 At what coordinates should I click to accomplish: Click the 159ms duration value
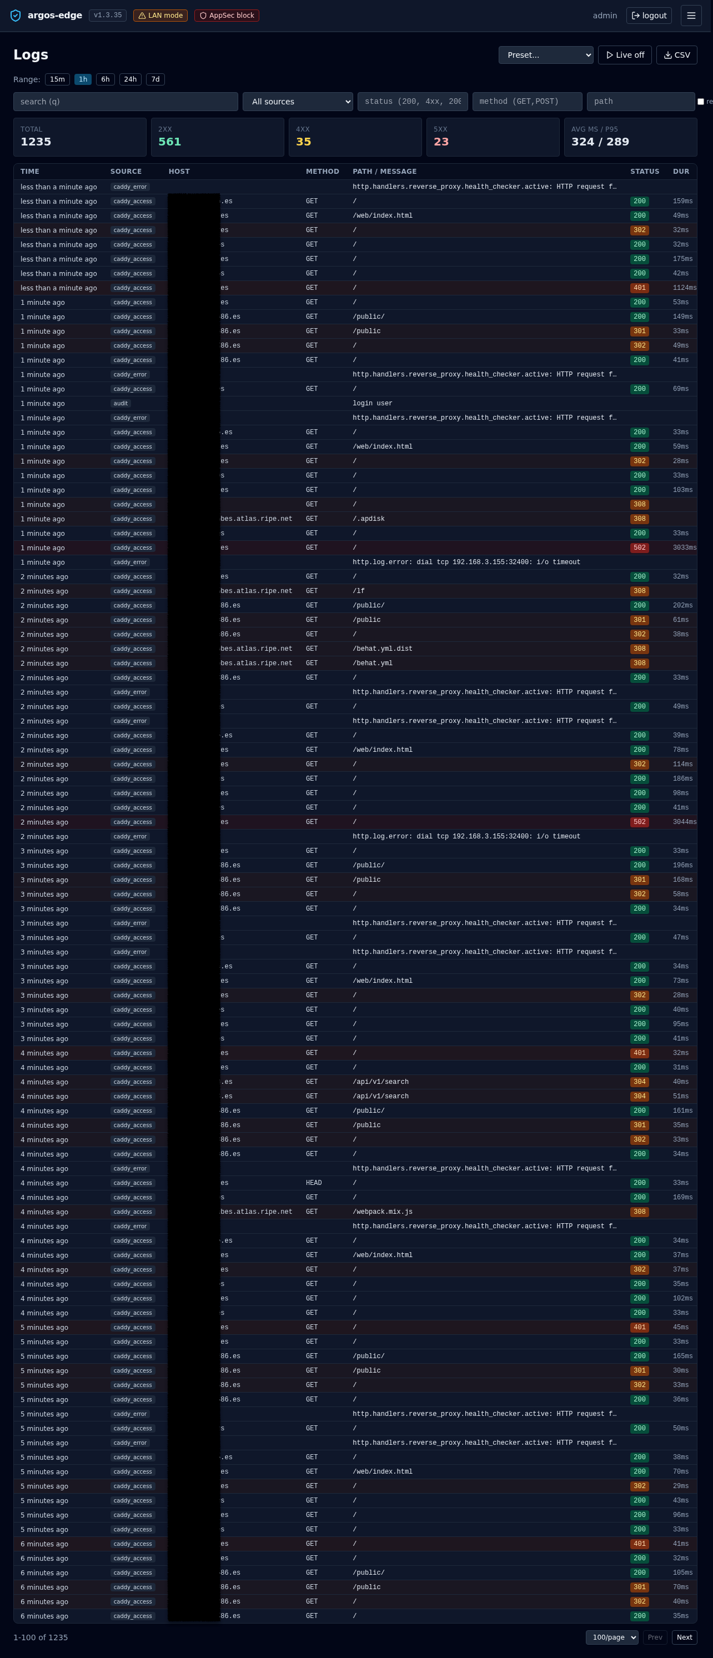coord(682,202)
